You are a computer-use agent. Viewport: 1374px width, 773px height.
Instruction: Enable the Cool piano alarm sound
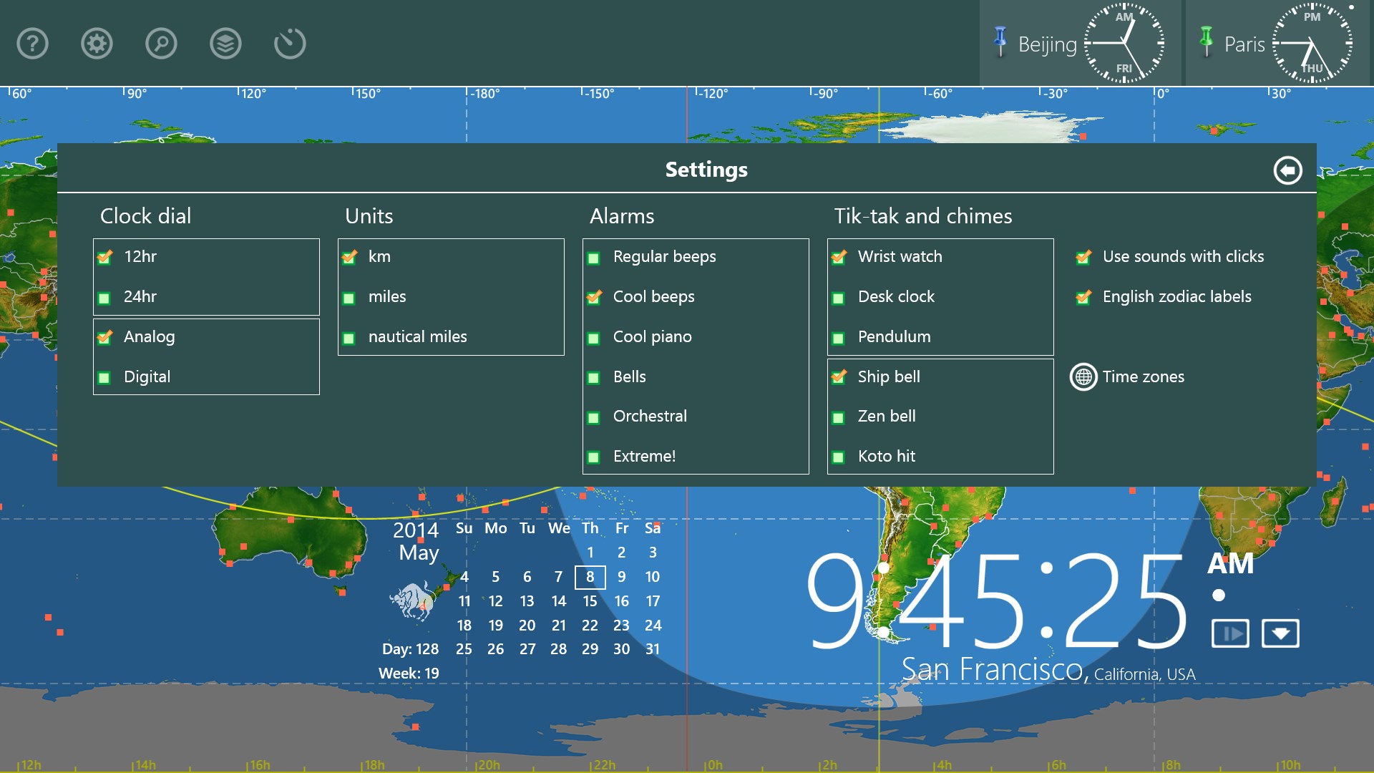click(594, 336)
